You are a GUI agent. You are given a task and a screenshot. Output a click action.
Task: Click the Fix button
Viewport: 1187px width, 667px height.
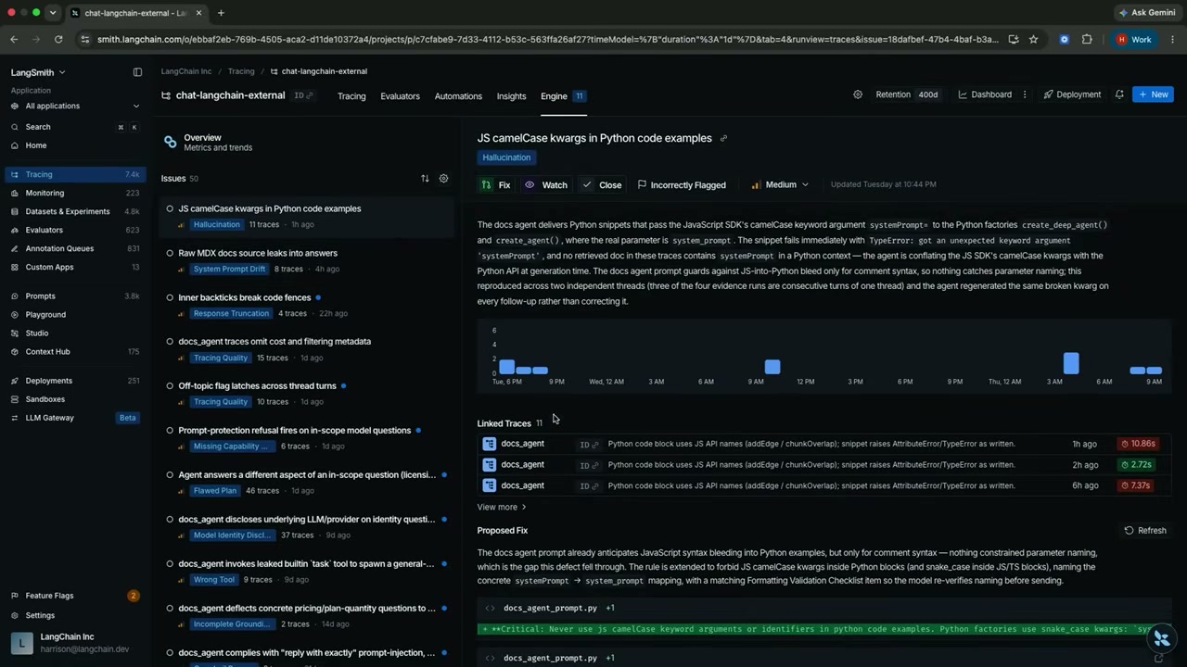tap(496, 185)
